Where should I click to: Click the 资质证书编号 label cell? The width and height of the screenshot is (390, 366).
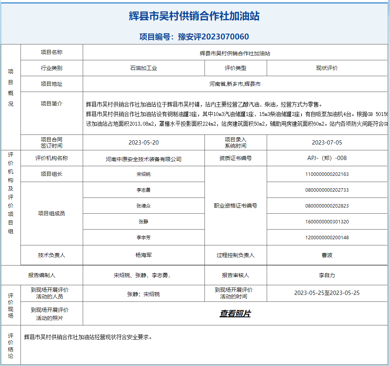pos(235,158)
